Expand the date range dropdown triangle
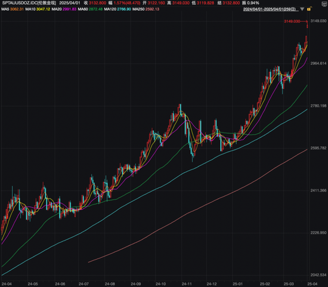 point(302,9)
